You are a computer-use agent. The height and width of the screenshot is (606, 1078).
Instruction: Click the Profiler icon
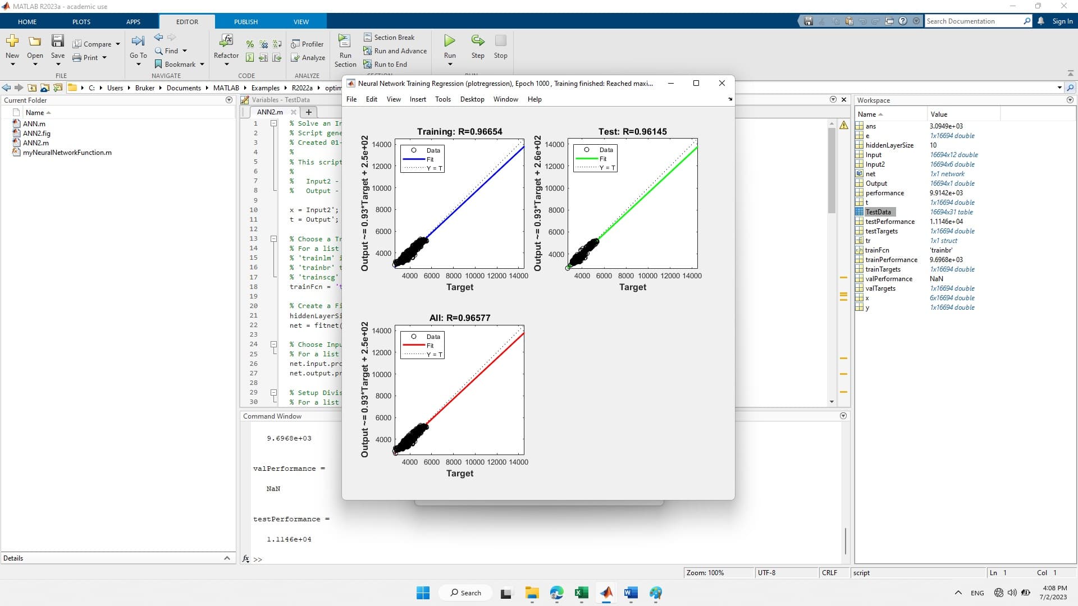[x=295, y=44]
